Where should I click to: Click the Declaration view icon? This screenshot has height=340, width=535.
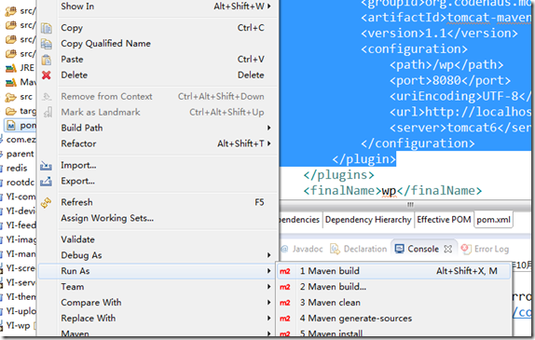click(x=335, y=249)
